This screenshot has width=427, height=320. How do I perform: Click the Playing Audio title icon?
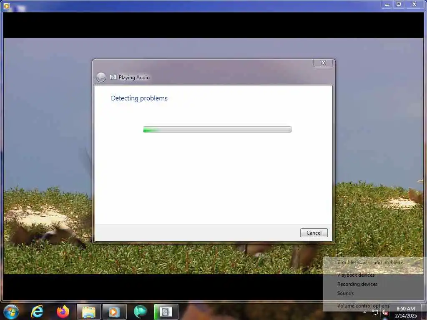(x=113, y=77)
